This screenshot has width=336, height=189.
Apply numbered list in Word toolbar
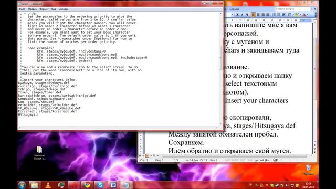pos(274,15)
